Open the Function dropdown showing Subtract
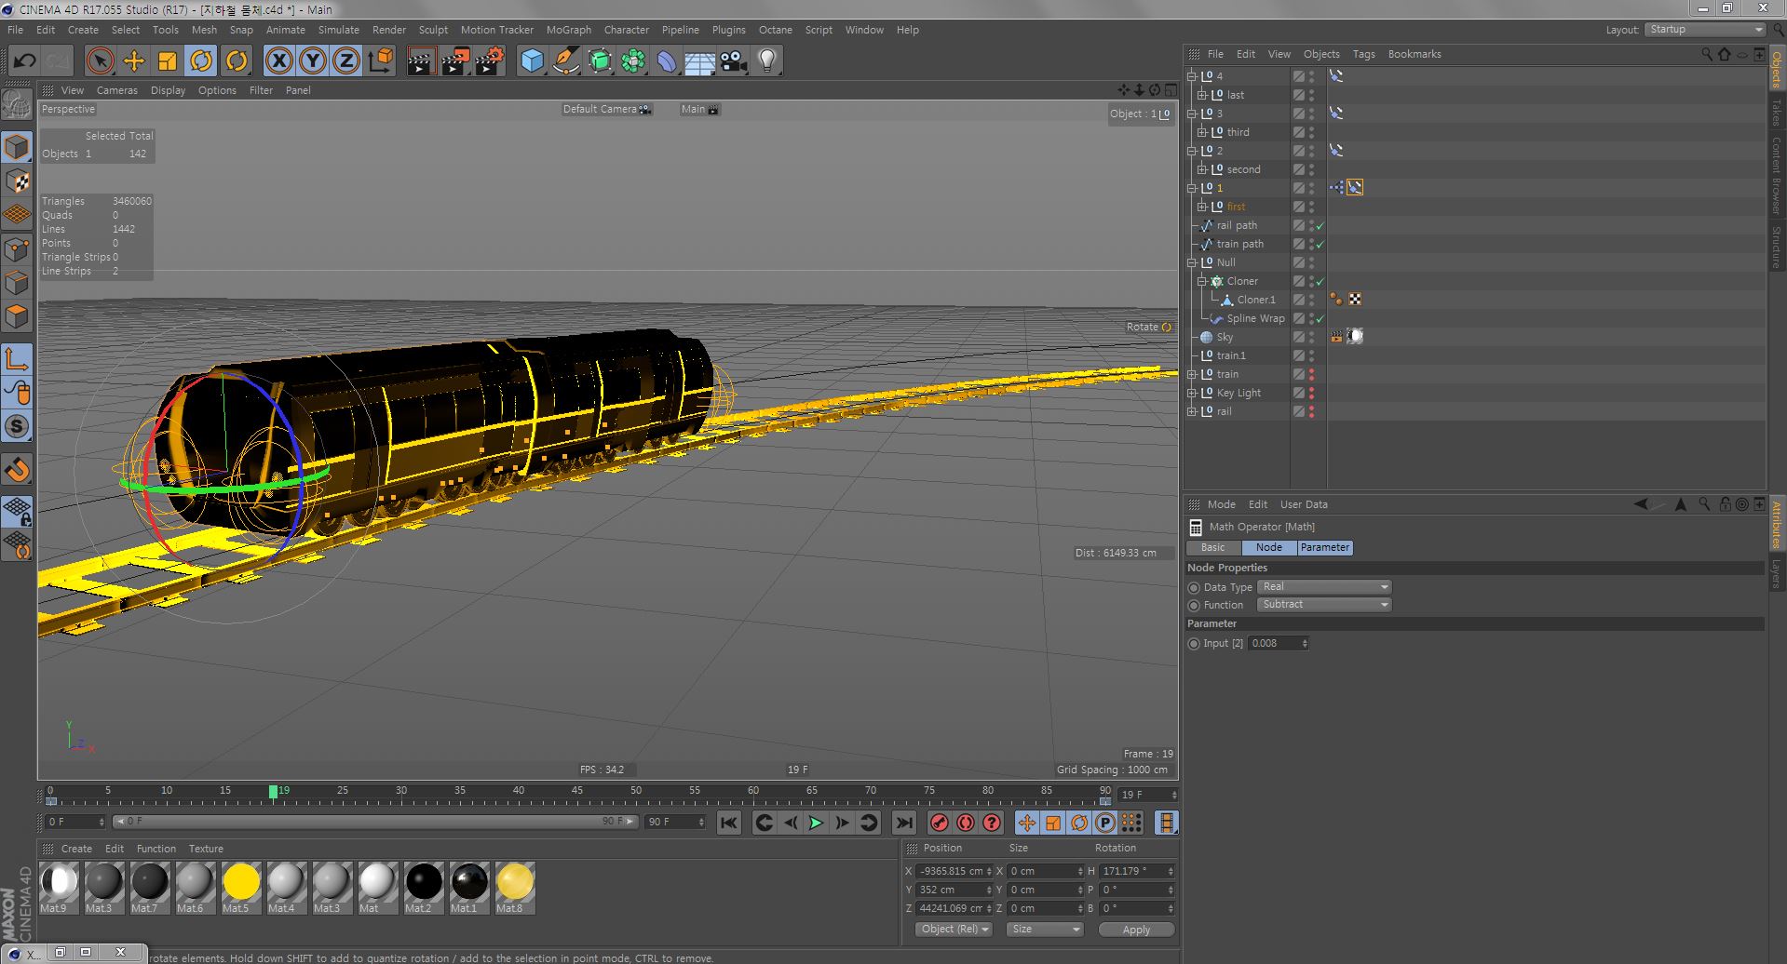The image size is (1787, 964). click(x=1323, y=605)
